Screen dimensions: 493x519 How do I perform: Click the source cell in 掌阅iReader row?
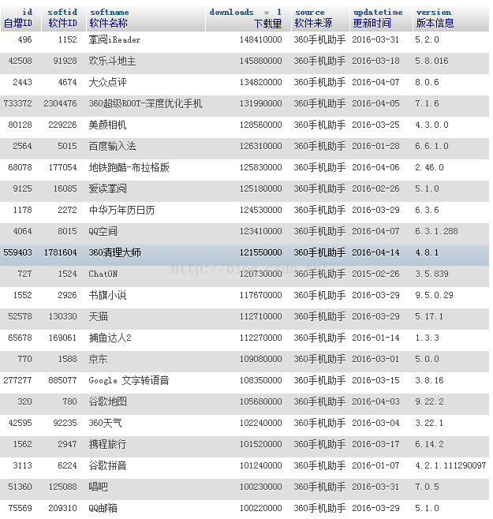(x=319, y=39)
